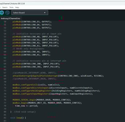Viewport: 125px width, 122px height.
Task: Open the Select Board dropdown
Action: point(30,13)
